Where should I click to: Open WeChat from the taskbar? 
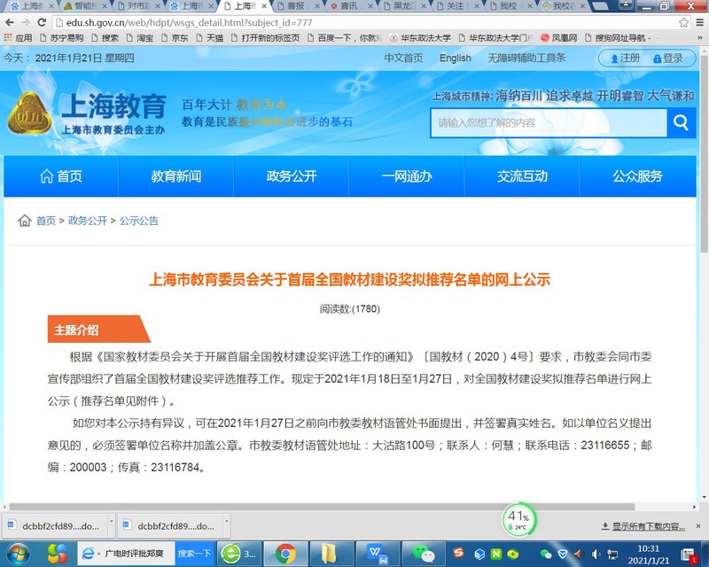428,554
